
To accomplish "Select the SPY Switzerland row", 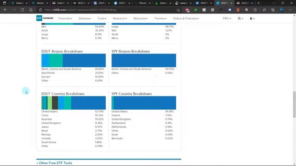I will point(142,123).
